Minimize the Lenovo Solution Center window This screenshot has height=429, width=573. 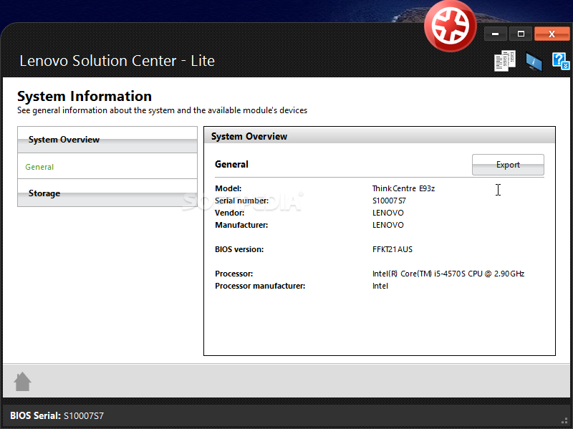click(x=495, y=34)
